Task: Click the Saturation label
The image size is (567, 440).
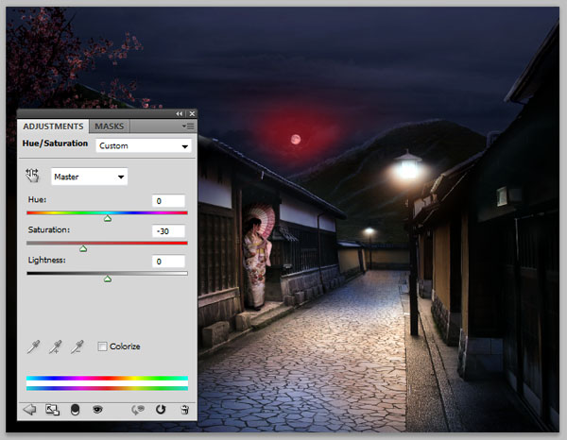Action: (x=49, y=229)
